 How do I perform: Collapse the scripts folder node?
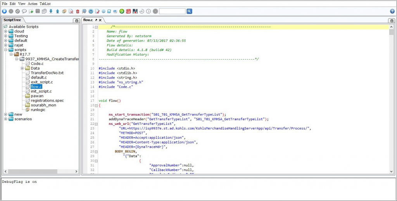(x=5, y=50)
